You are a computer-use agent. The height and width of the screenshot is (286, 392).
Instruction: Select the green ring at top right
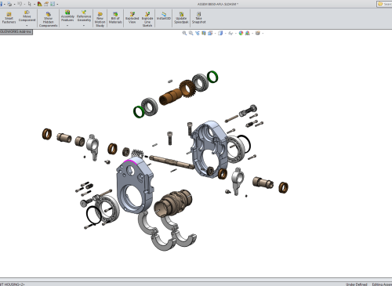212,77
